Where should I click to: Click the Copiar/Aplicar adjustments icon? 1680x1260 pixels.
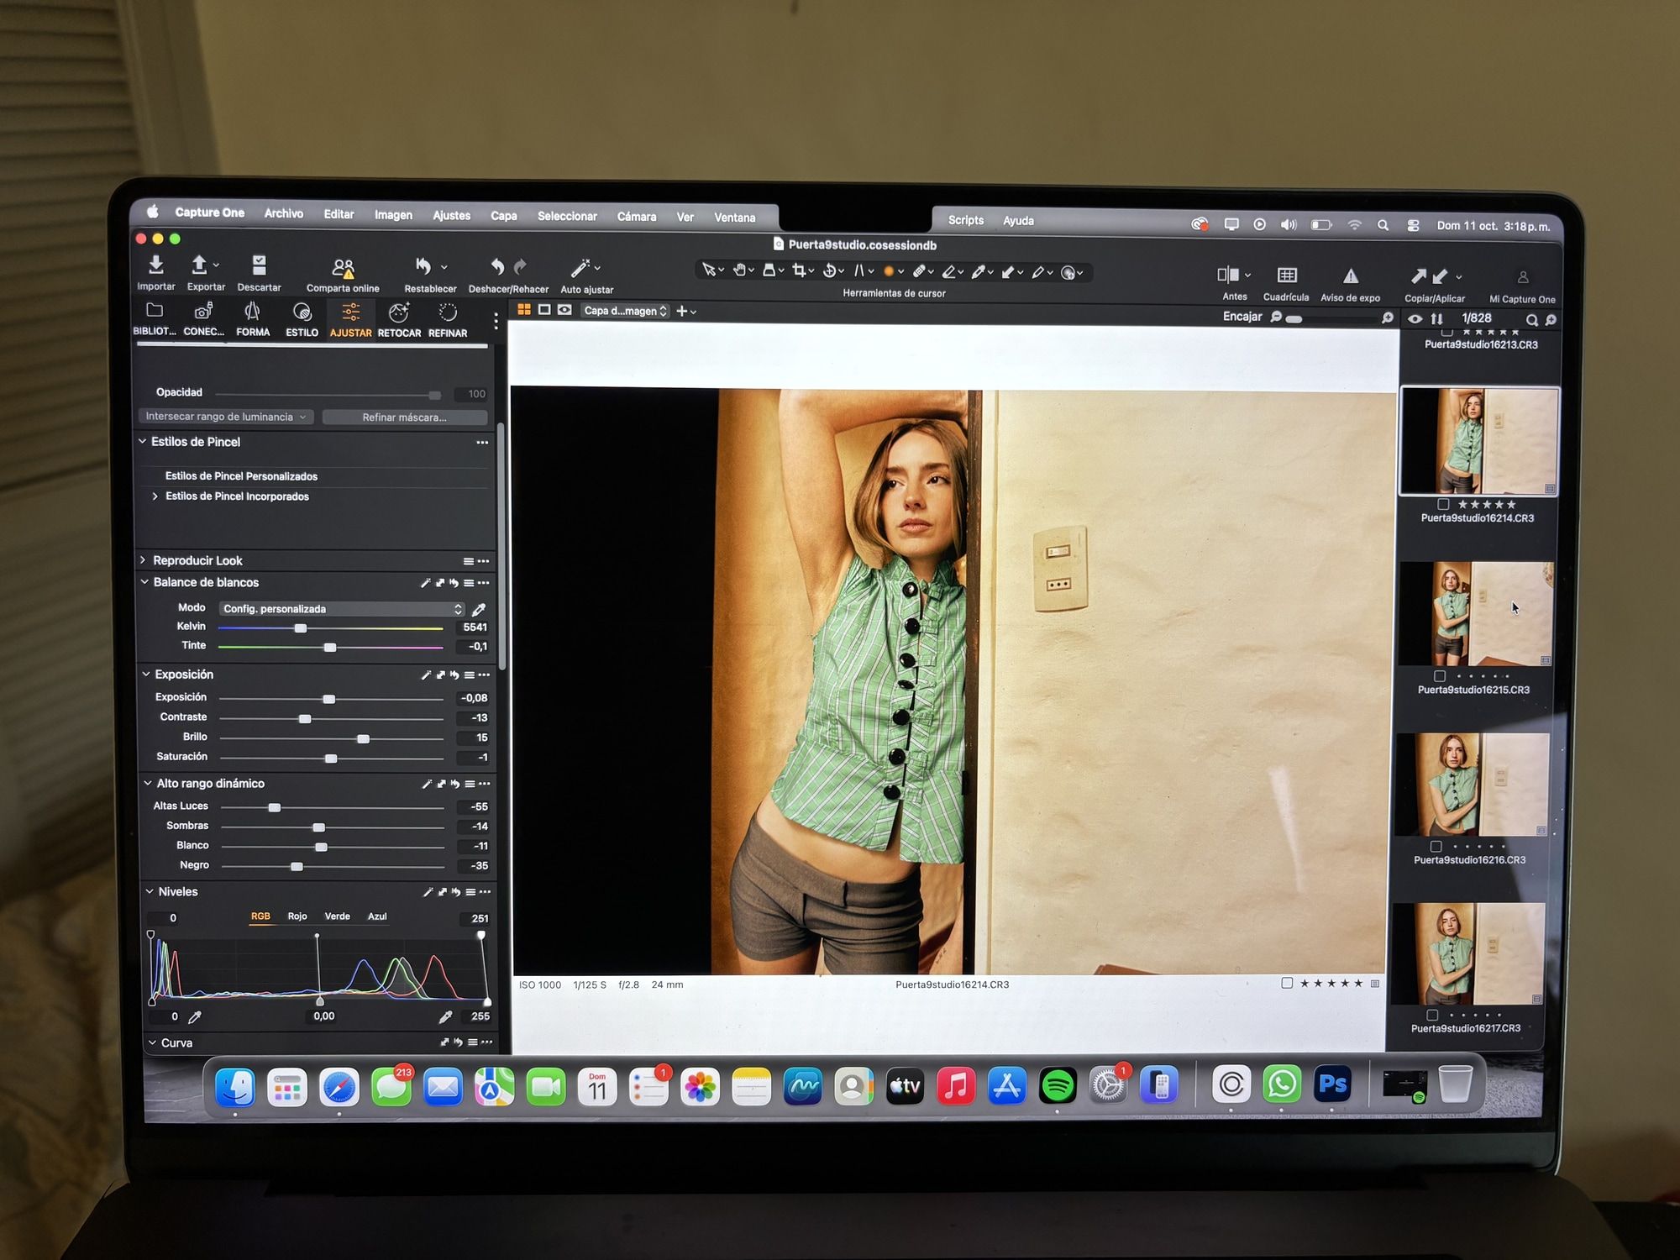pos(1429,276)
